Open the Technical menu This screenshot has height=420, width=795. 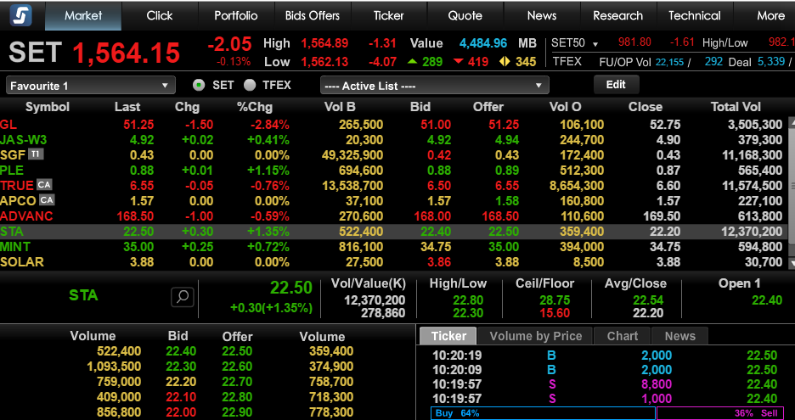(695, 16)
